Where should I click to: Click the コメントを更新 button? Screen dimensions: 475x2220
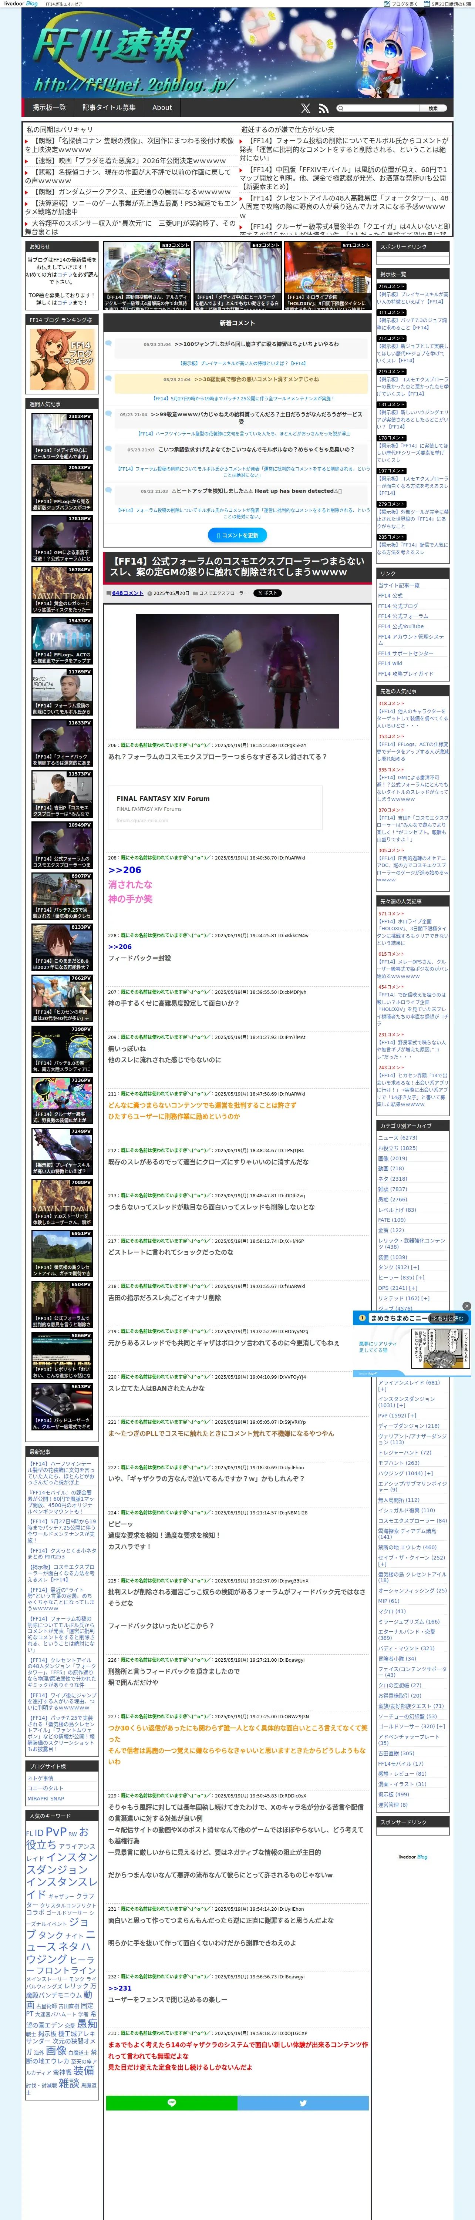coord(237,535)
